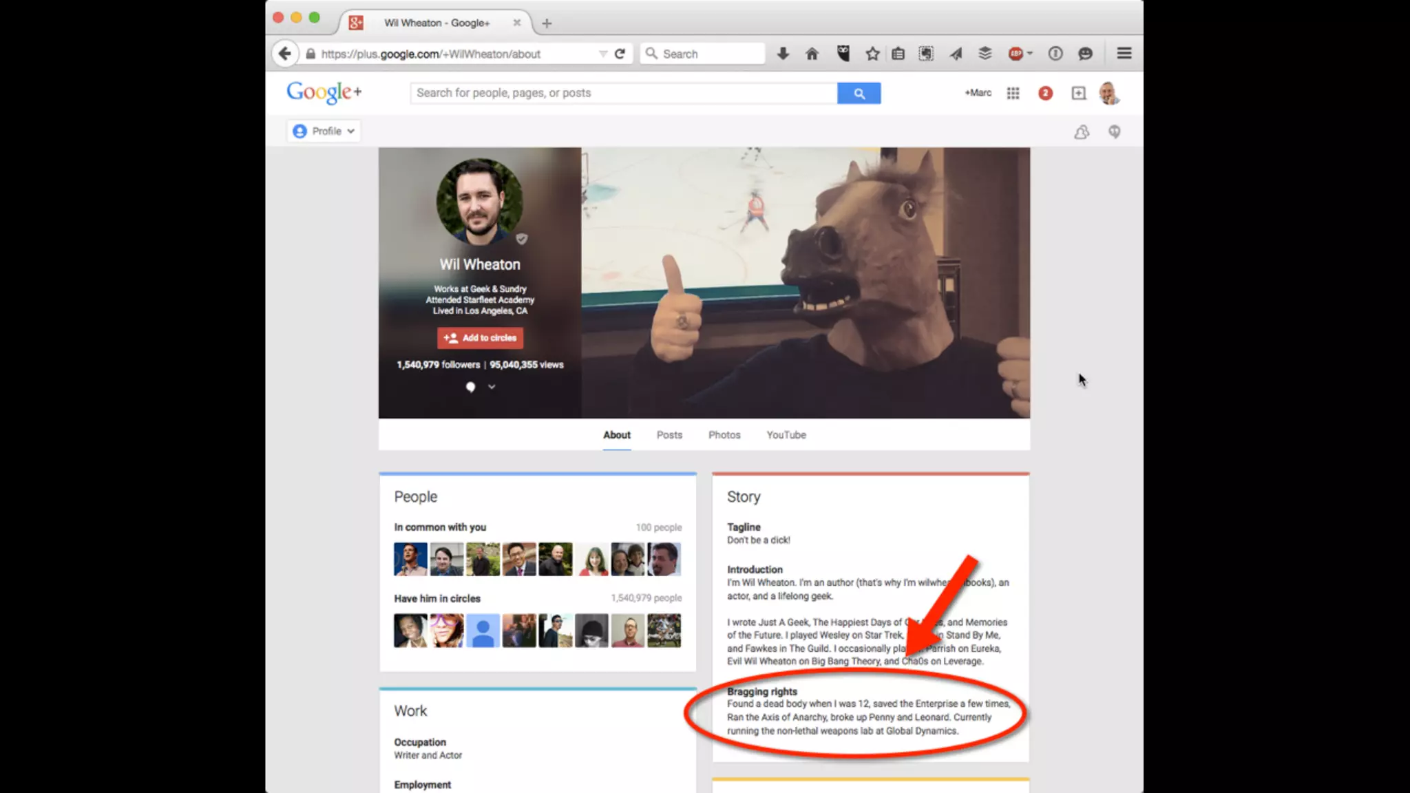The width and height of the screenshot is (1410, 793).
Task: Click the chat smiley toolbar icon
Action: tap(1086, 54)
